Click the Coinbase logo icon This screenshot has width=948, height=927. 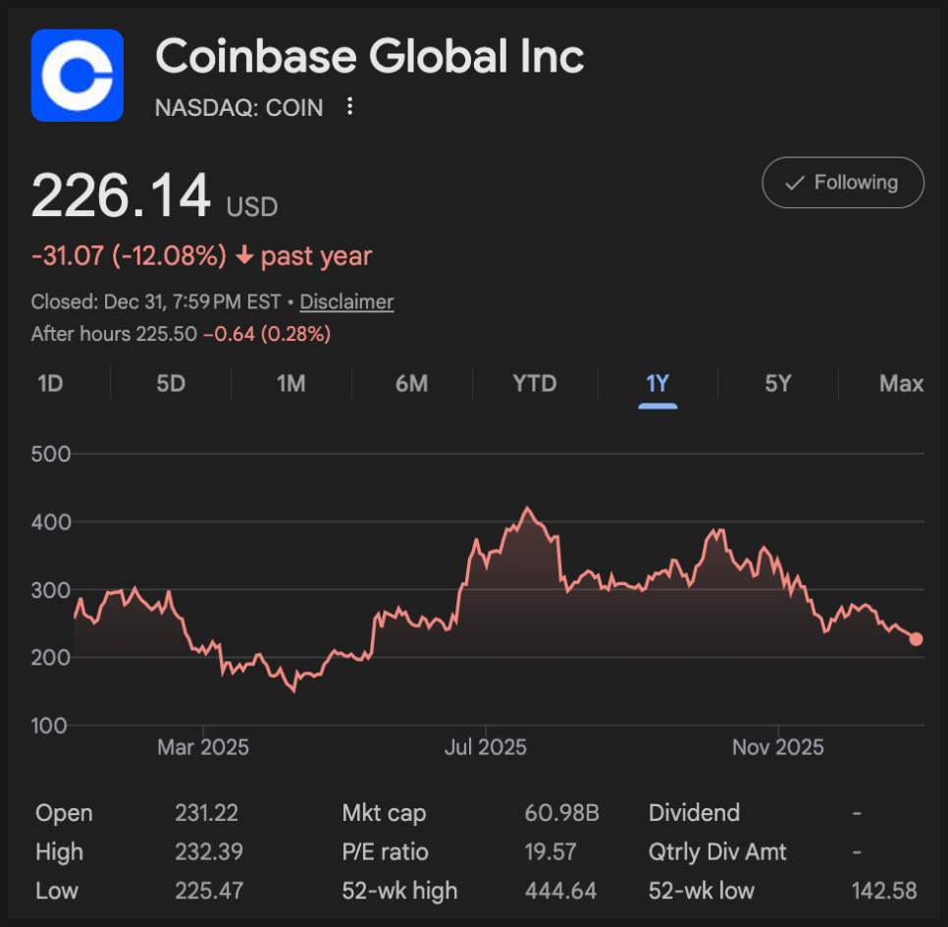[x=78, y=76]
